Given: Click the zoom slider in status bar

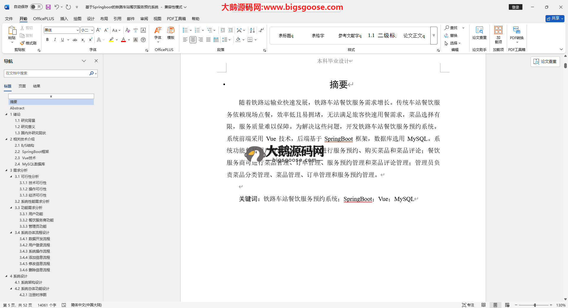Looking at the screenshot, I should pos(535,305).
